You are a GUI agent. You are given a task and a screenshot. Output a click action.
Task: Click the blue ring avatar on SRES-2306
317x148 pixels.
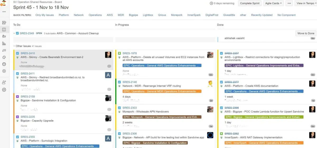point(210,135)
